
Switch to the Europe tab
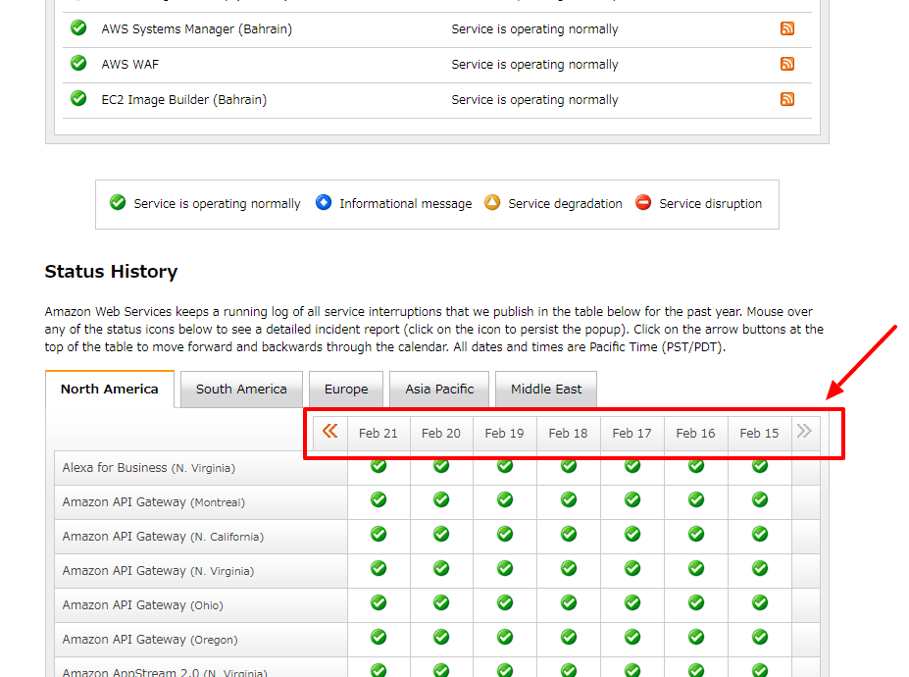[x=346, y=390]
